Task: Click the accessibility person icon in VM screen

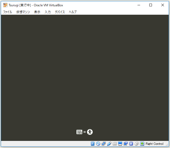Action: coord(90,132)
